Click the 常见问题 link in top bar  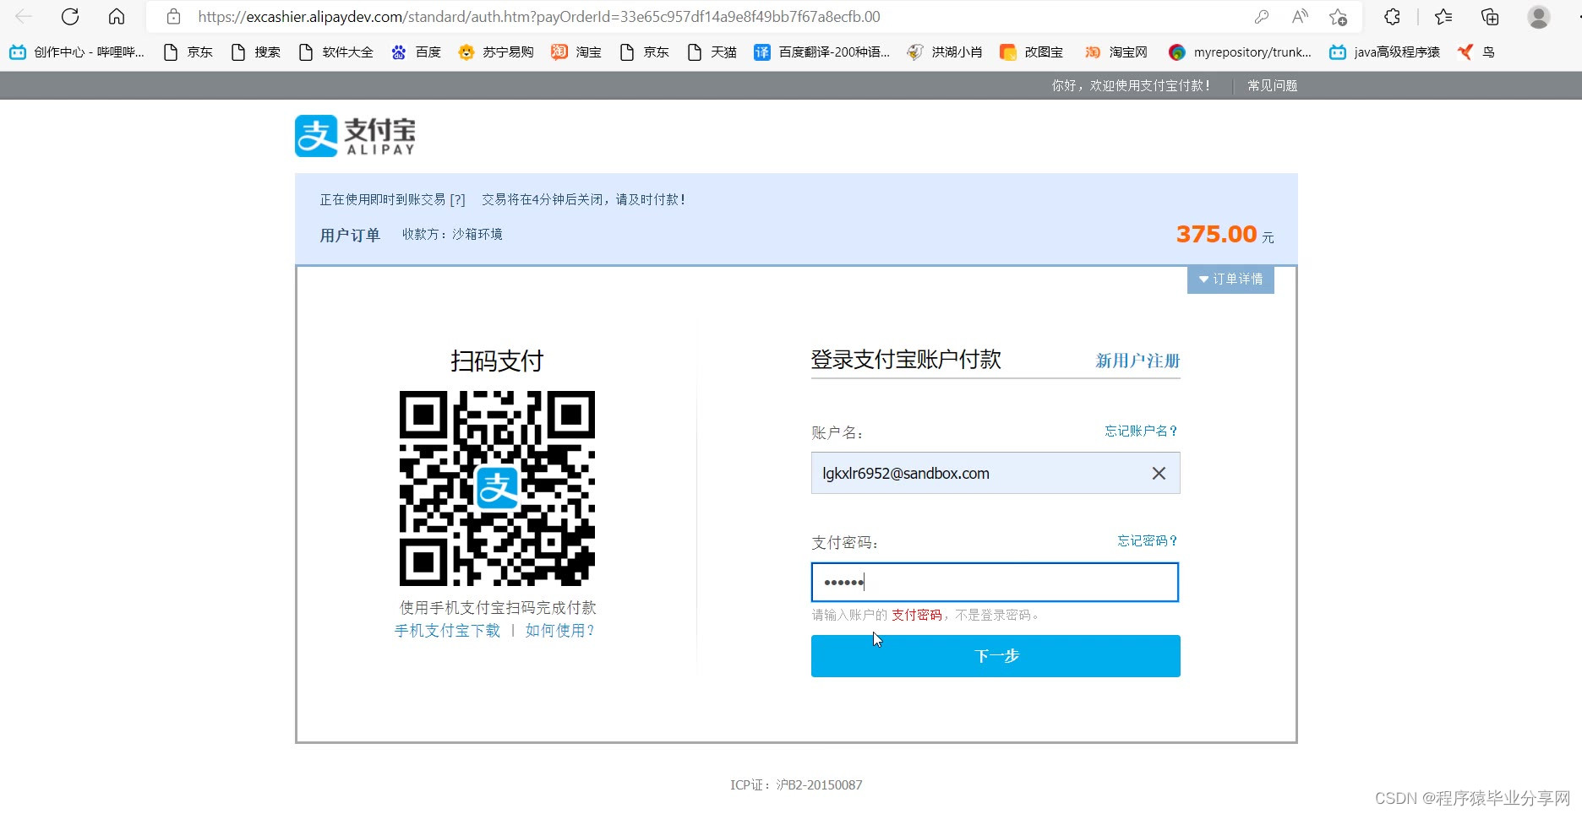pyautogui.click(x=1272, y=85)
